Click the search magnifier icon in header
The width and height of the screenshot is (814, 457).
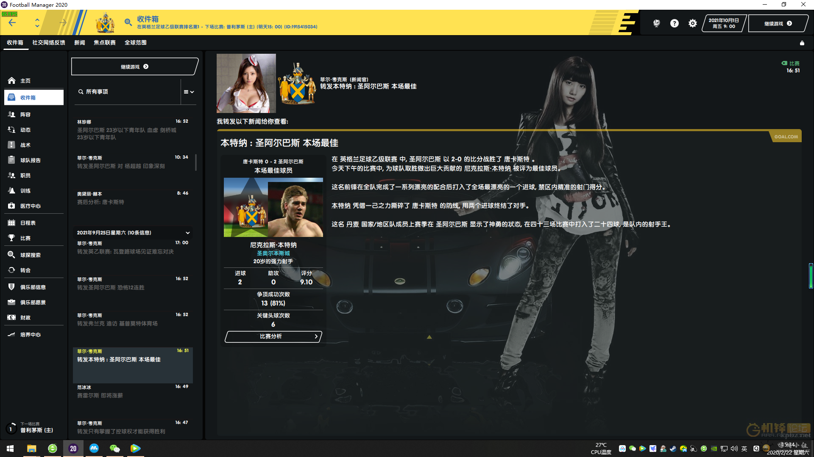[128, 22]
